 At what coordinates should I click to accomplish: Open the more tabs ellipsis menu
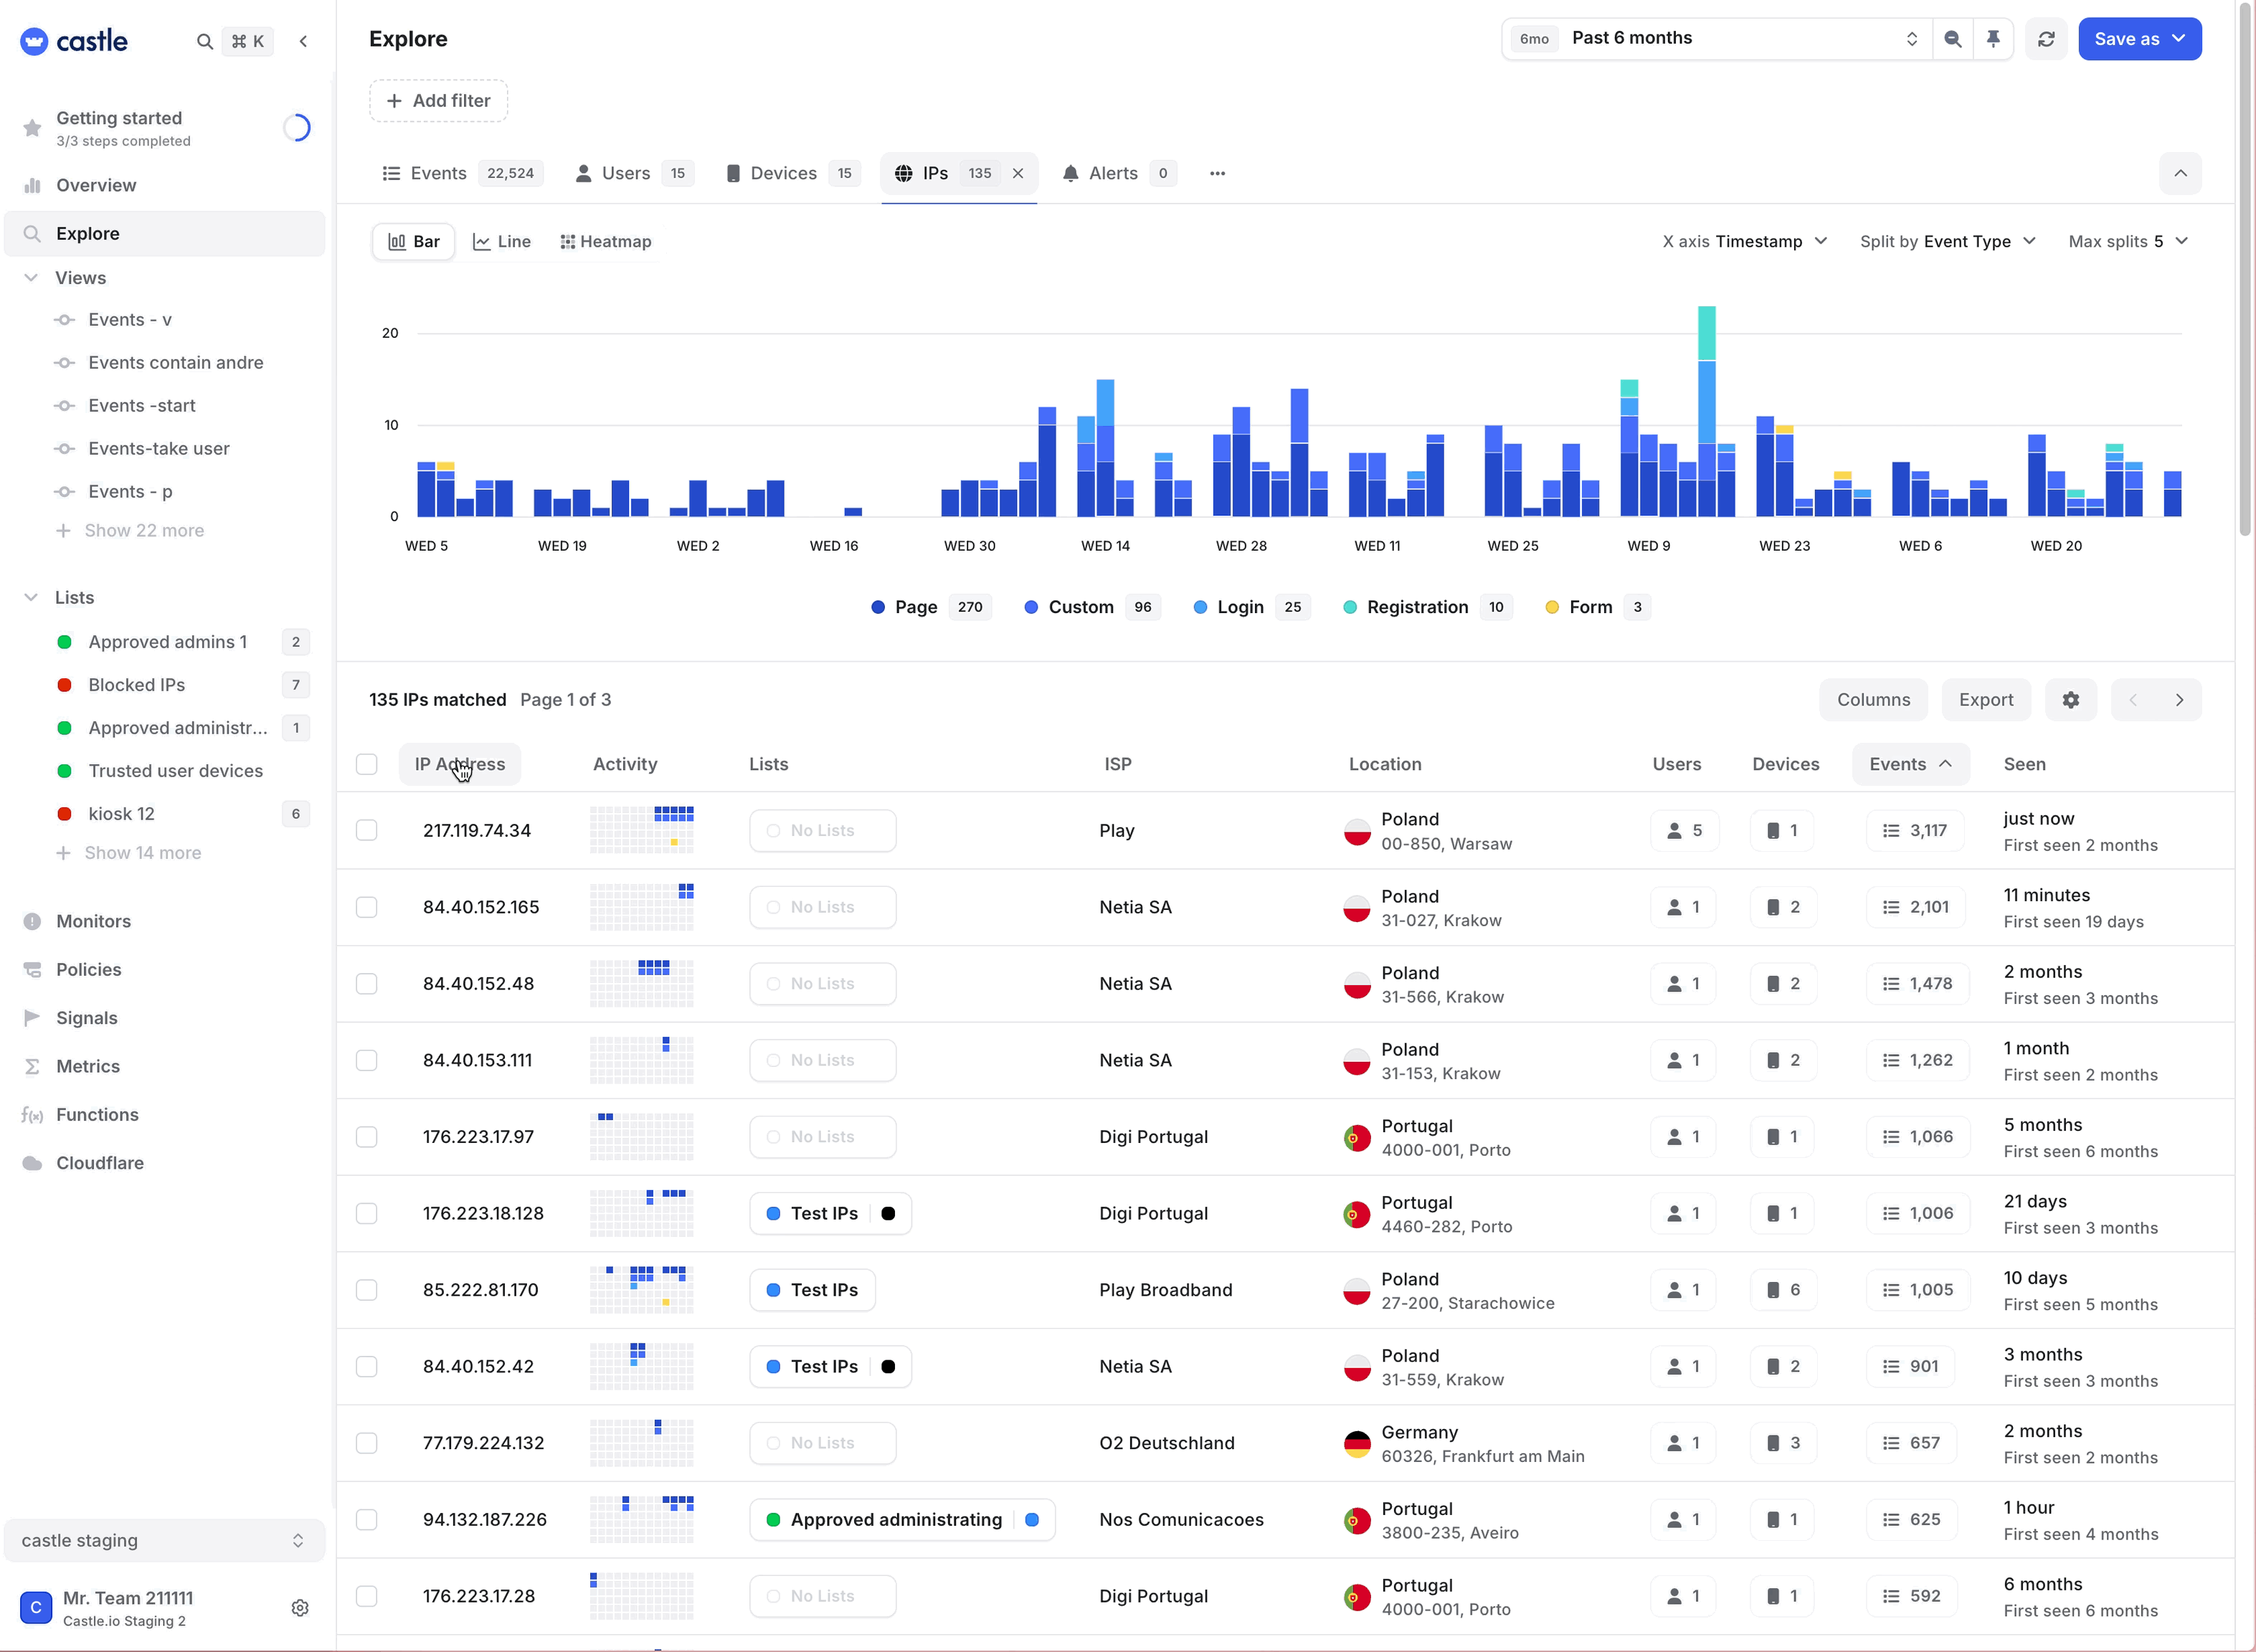click(1217, 173)
